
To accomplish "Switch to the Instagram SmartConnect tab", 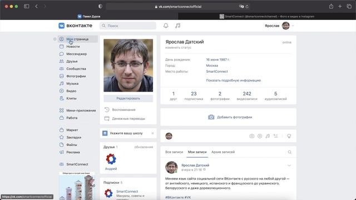I will tap(267, 16).
